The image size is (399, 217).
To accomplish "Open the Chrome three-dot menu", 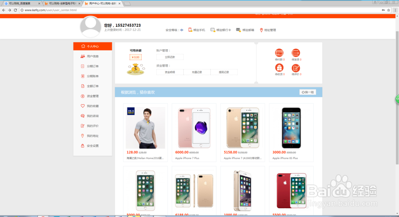I will [x=395, y=10].
